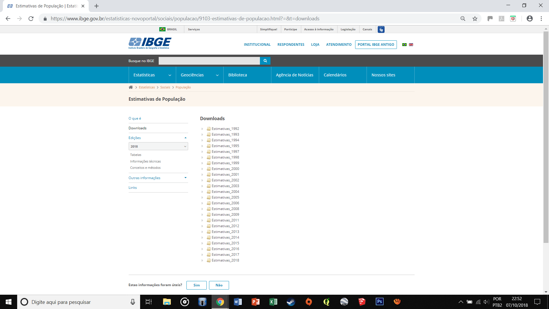Open the Portal IBGE Antigo link
This screenshot has width=549, height=309.
[x=376, y=45]
